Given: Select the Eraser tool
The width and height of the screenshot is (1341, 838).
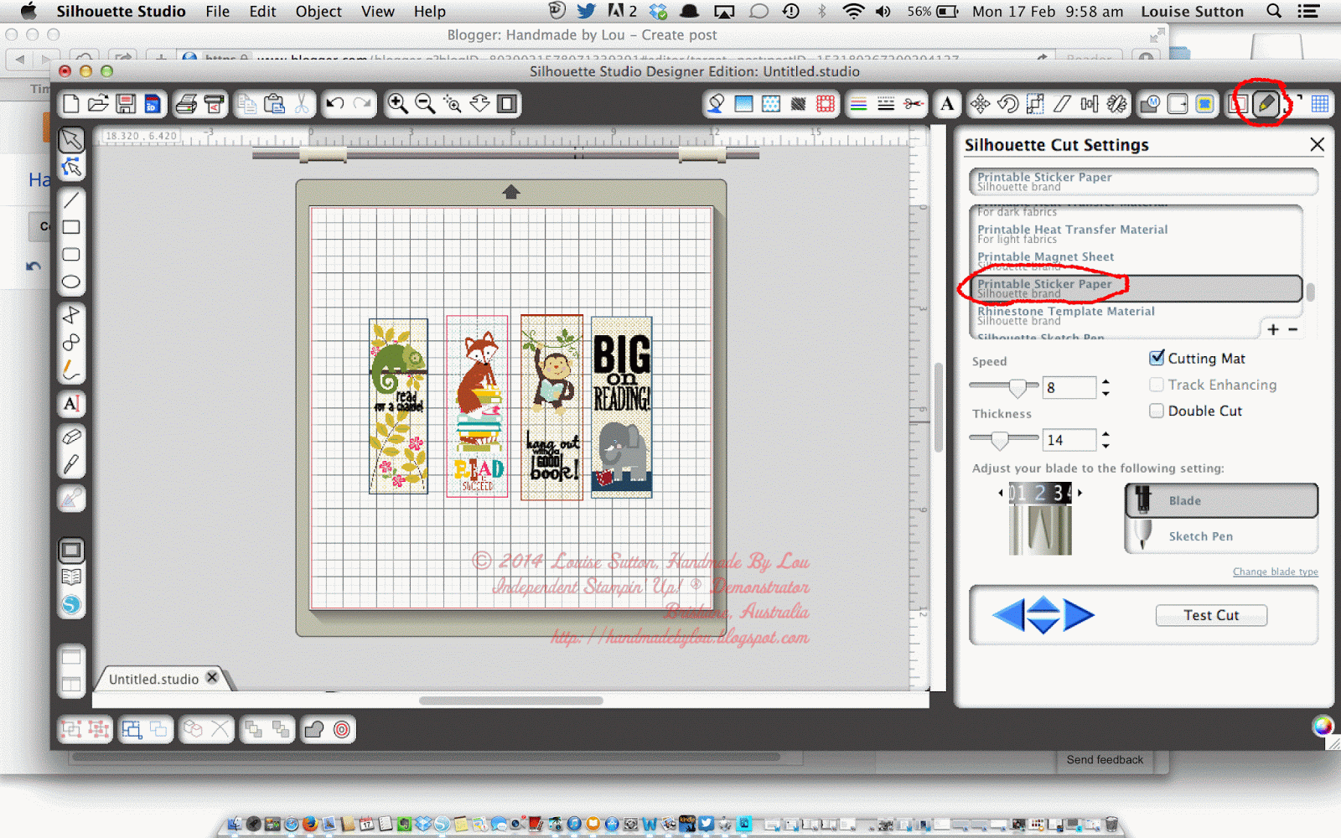Looking at the screenshot, I should pyautogui.click(x=71, y=437).
